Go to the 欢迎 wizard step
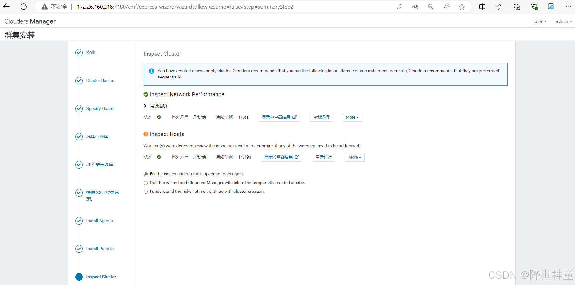 coord(91,52)
